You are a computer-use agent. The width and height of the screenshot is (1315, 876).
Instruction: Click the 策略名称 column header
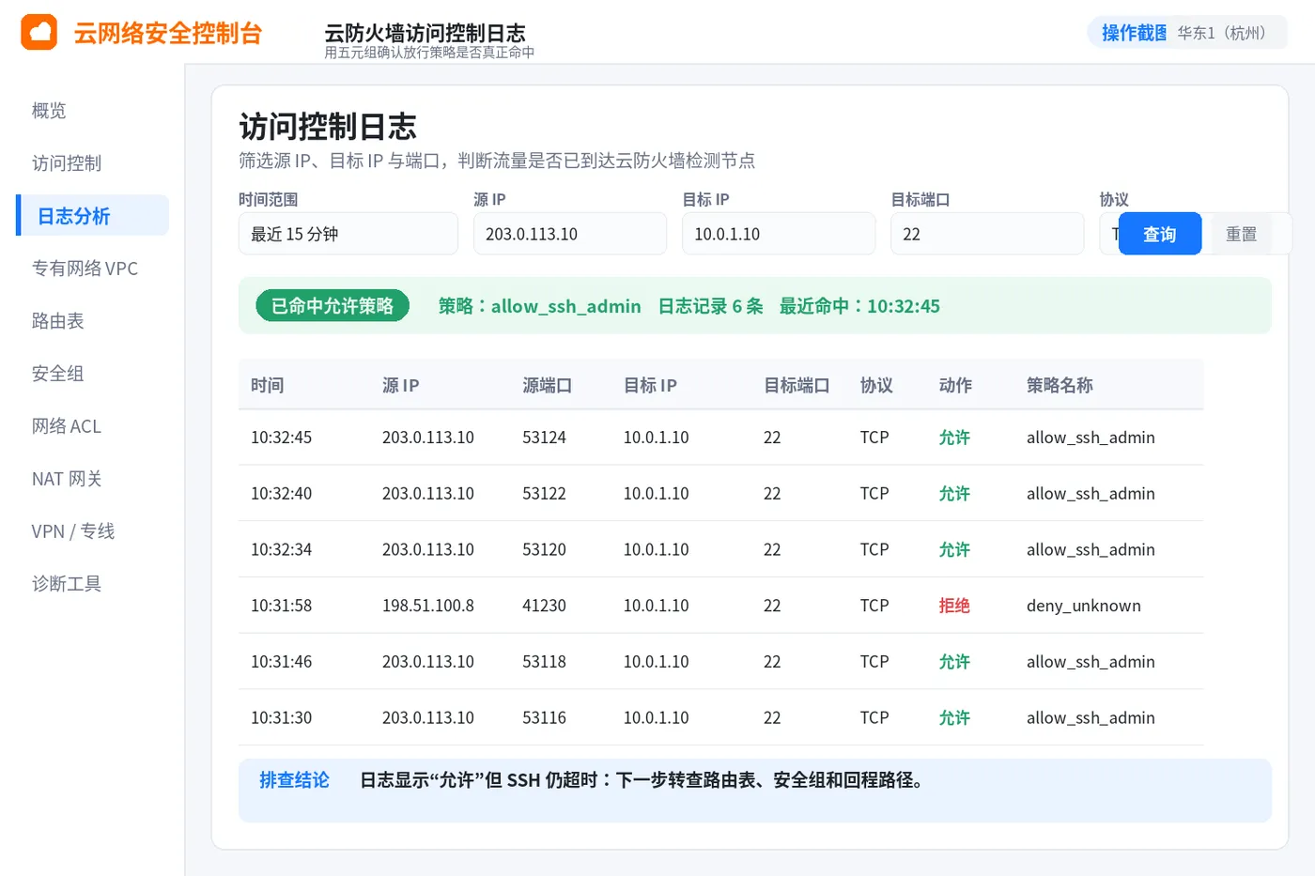[x=1060, y=385]
